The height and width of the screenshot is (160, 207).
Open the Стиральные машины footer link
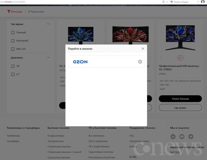(x=59, y=146)
